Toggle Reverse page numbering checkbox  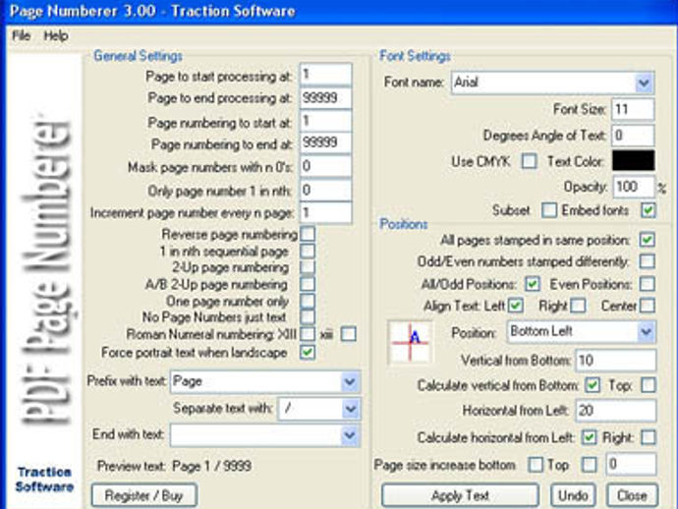click(308, 234)
